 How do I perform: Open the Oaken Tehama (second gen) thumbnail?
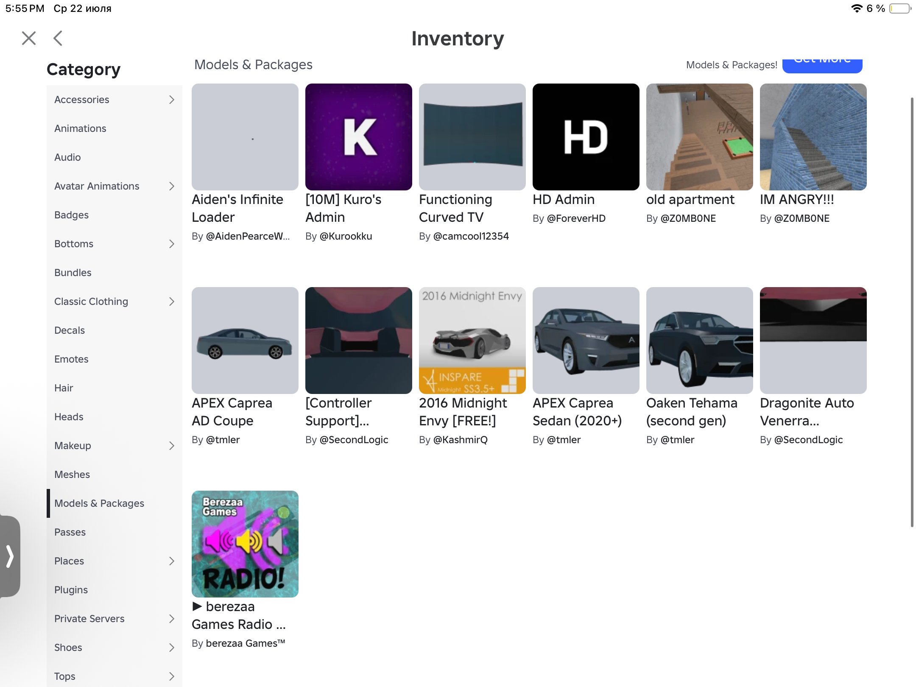coord(699,341)
